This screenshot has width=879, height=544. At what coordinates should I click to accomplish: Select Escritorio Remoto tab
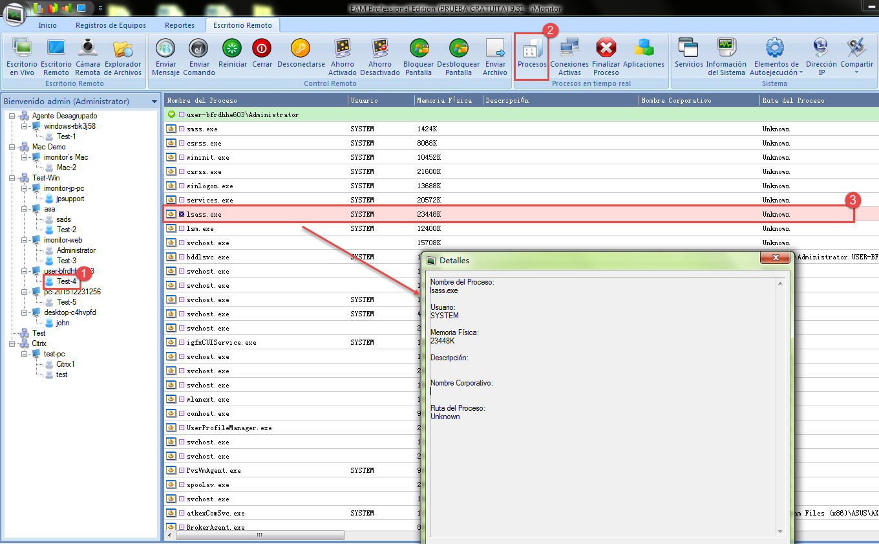pyautogui.click(x=243, y=25)
